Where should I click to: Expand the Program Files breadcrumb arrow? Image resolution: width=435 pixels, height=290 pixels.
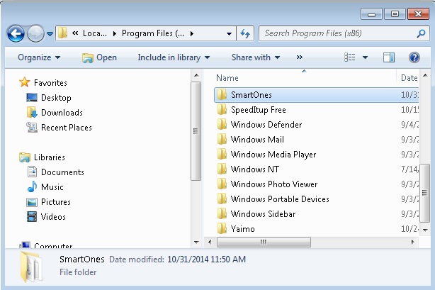[192, 34]
